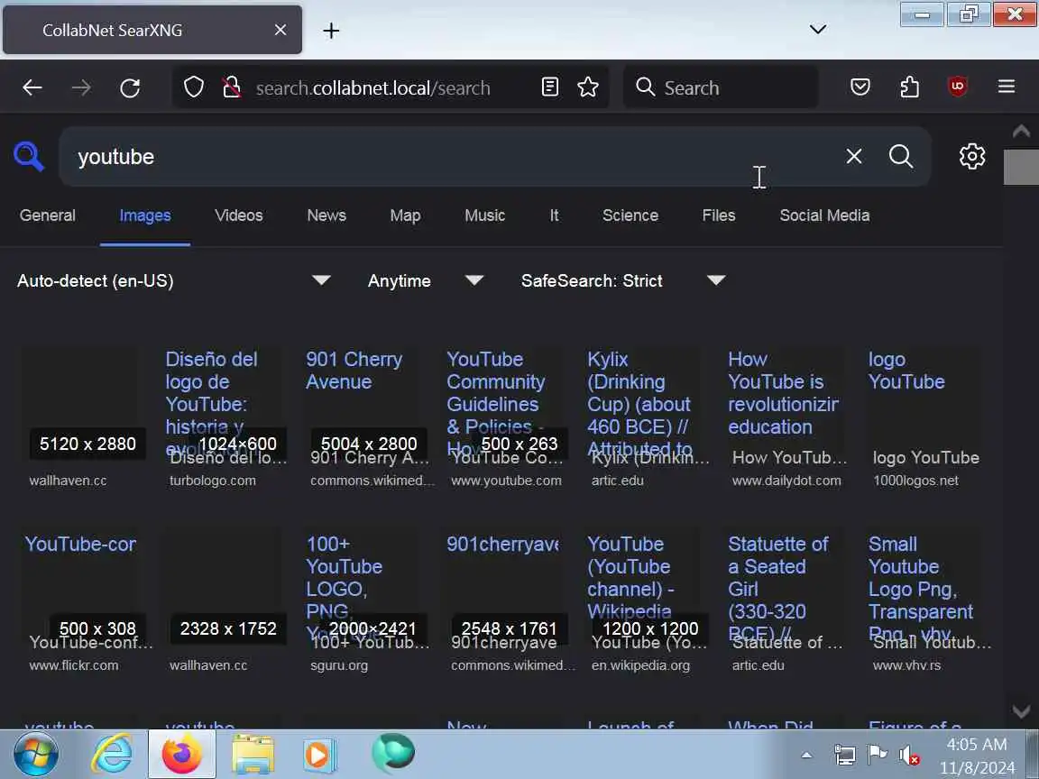Click the Firefox Search box

pos(721,87)
